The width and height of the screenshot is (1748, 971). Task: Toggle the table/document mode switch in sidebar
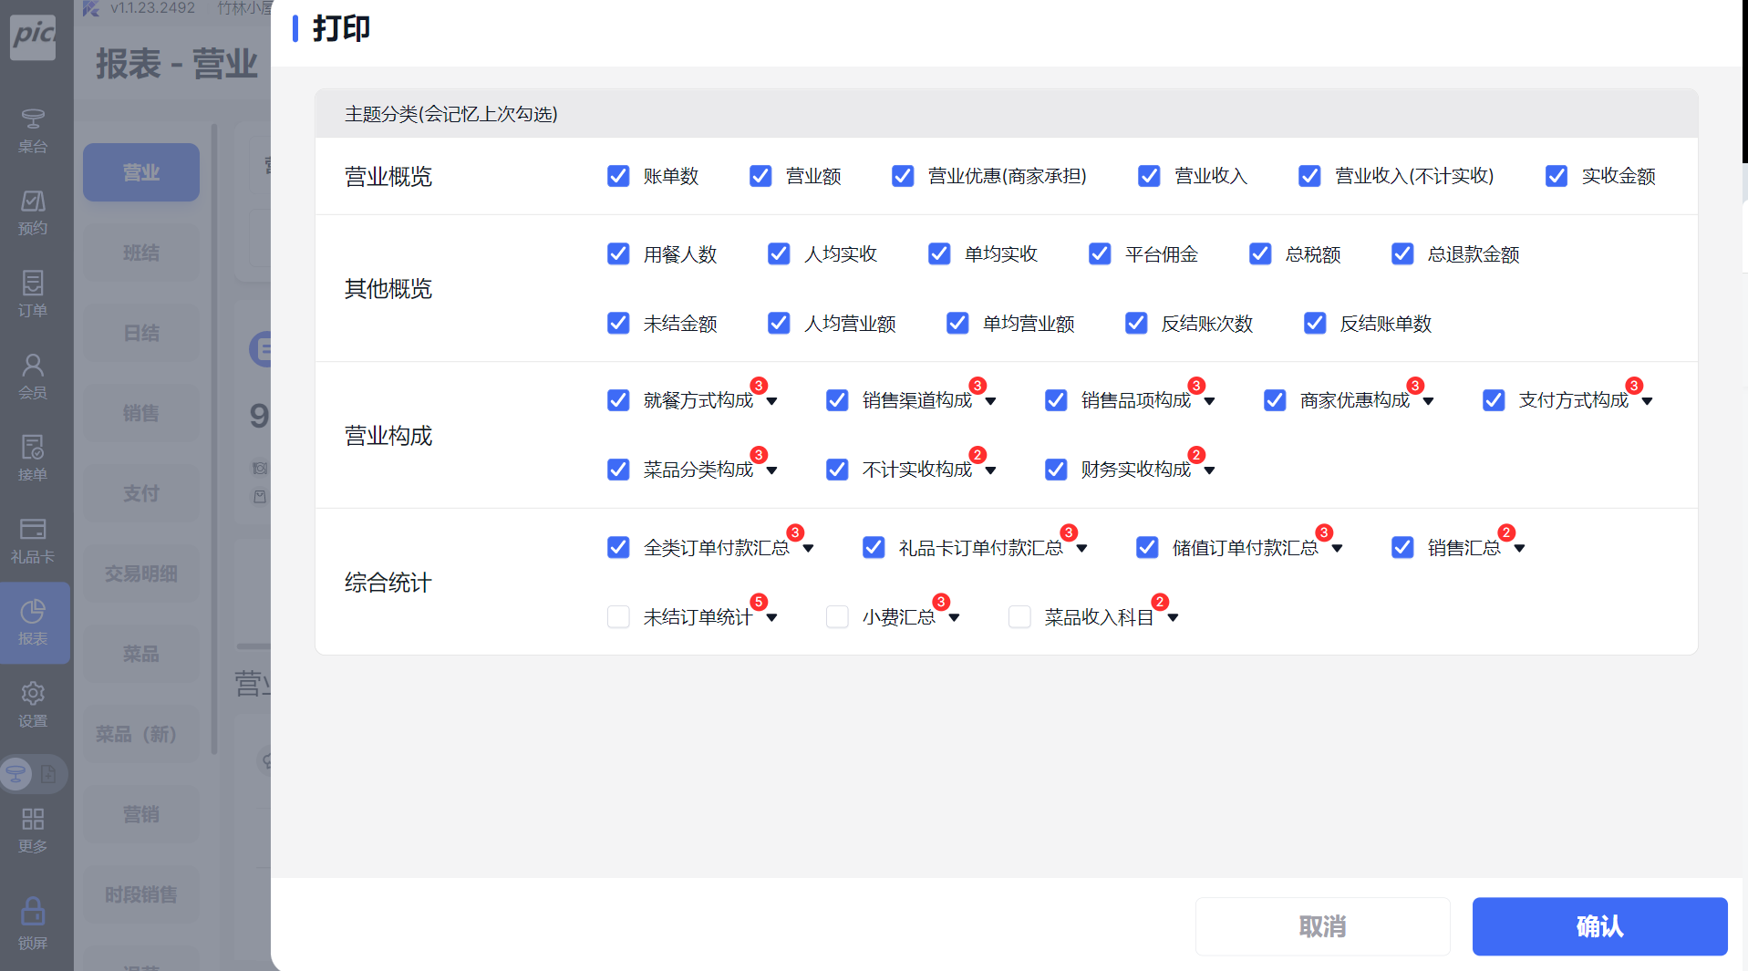point(33,775)
